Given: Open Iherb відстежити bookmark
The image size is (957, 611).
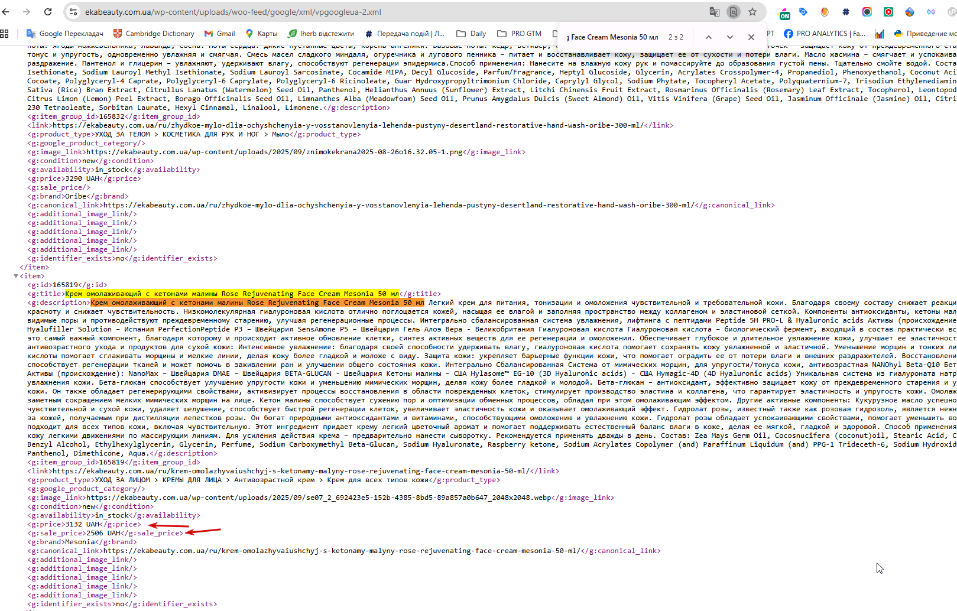Looking at the screenshot, I should click(x=321, y=34).
